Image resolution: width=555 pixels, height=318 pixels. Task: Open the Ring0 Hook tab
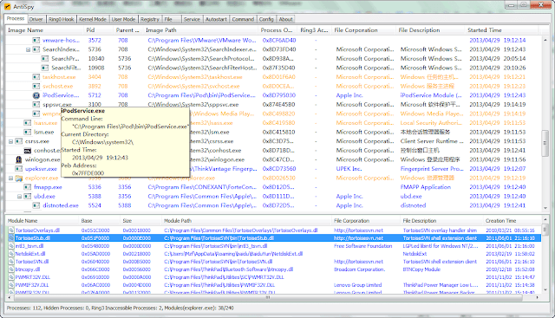point(62,19)
